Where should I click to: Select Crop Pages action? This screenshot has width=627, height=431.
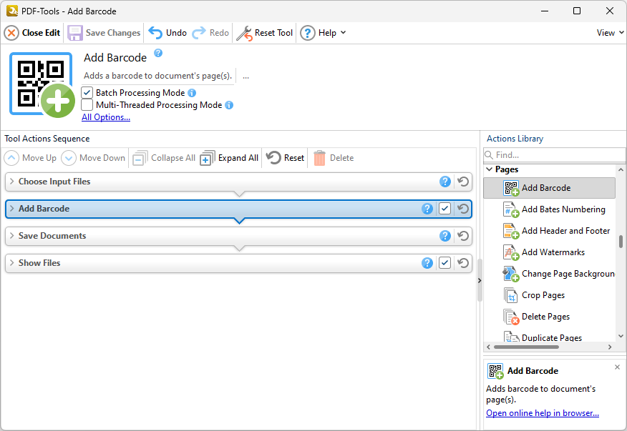(x=550, y=295)
